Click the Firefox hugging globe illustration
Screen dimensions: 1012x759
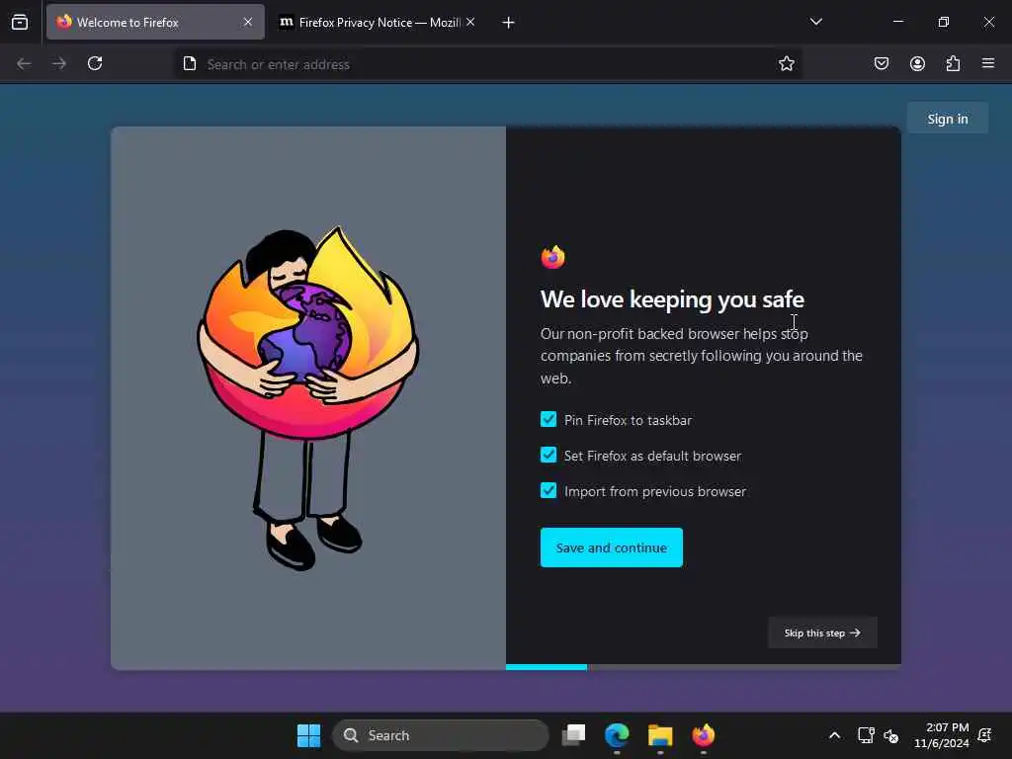[x=308, y=397]
